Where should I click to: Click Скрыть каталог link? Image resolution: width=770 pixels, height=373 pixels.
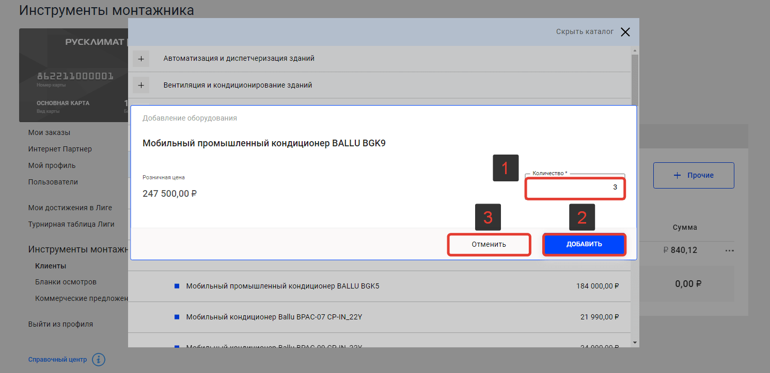pos(585,32)
